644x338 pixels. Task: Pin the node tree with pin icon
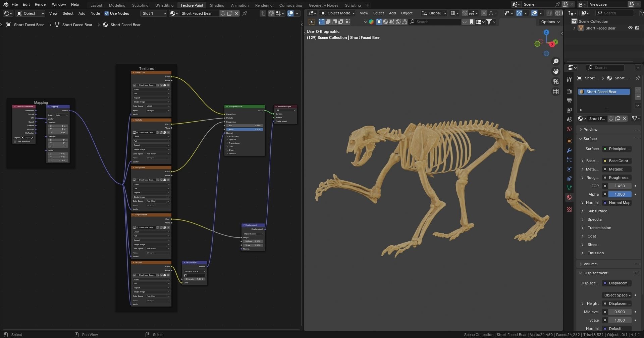(x=245, y=13)
